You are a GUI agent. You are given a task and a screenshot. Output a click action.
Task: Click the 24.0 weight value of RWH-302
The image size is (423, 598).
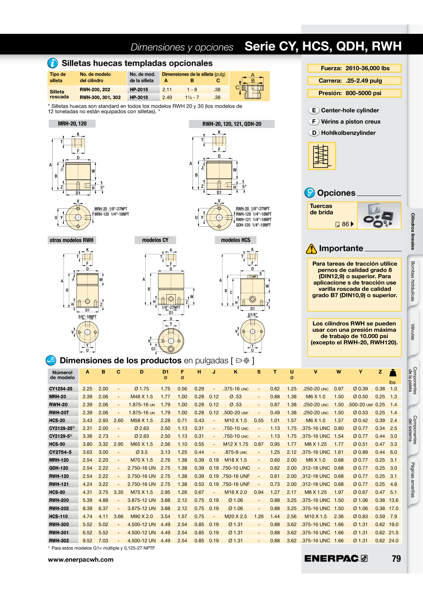pos(394,540)
